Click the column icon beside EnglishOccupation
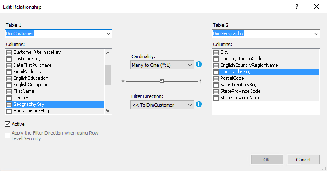The width and height of the screenshot is (327, 171). pos(9,85)
